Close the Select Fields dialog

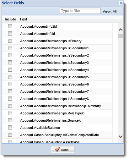pyautogui.click(x=121, y=3)
